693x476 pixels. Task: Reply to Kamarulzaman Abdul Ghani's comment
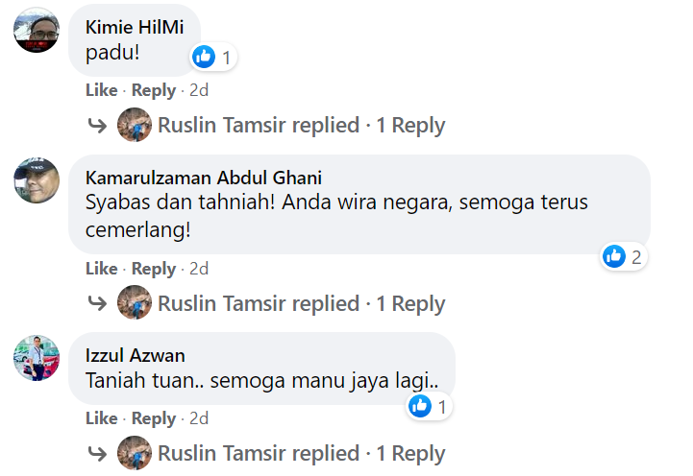(154, 269)
